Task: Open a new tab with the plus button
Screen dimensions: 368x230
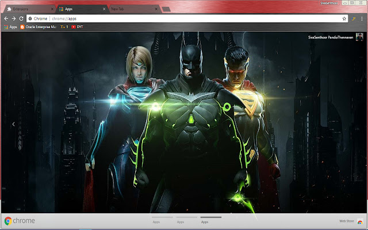Action: point(166,9)
